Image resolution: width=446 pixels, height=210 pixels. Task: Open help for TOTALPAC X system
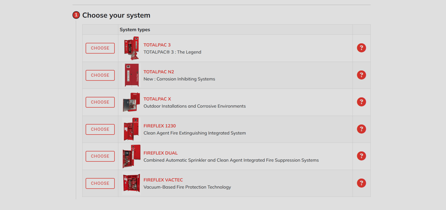click(x=361, y=102)
